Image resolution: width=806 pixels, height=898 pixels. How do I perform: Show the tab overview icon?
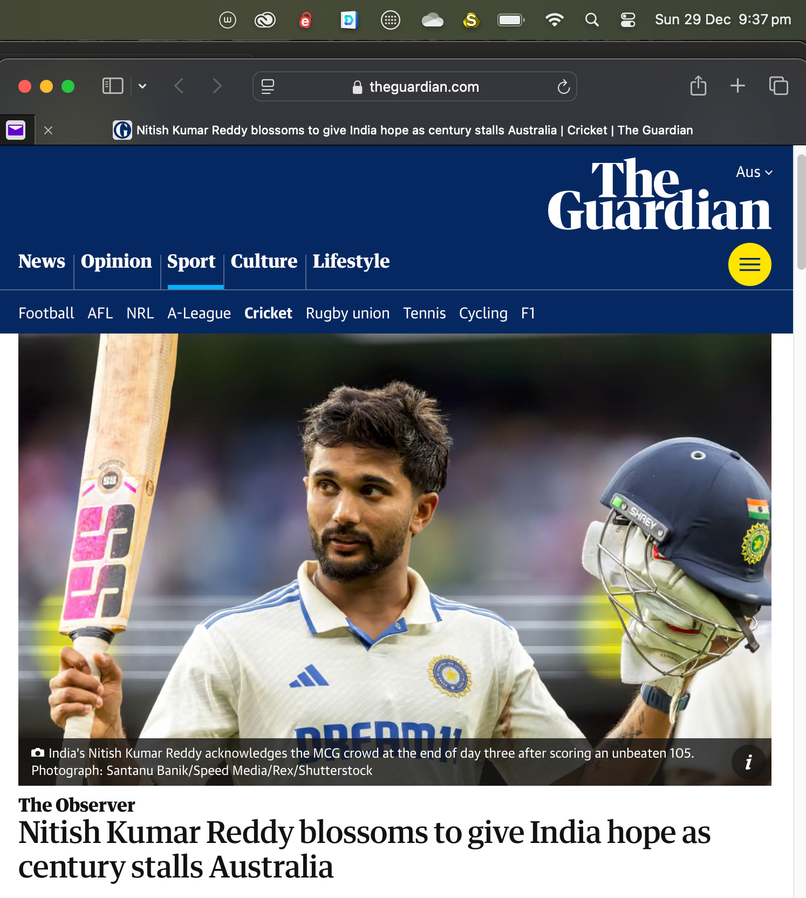tap(778, 86)
